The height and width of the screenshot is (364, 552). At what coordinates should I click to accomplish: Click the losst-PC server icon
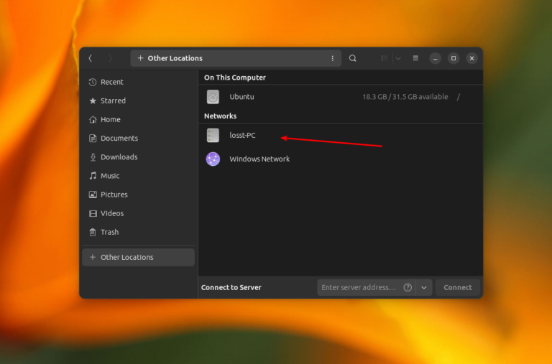[x=213, y=136]
